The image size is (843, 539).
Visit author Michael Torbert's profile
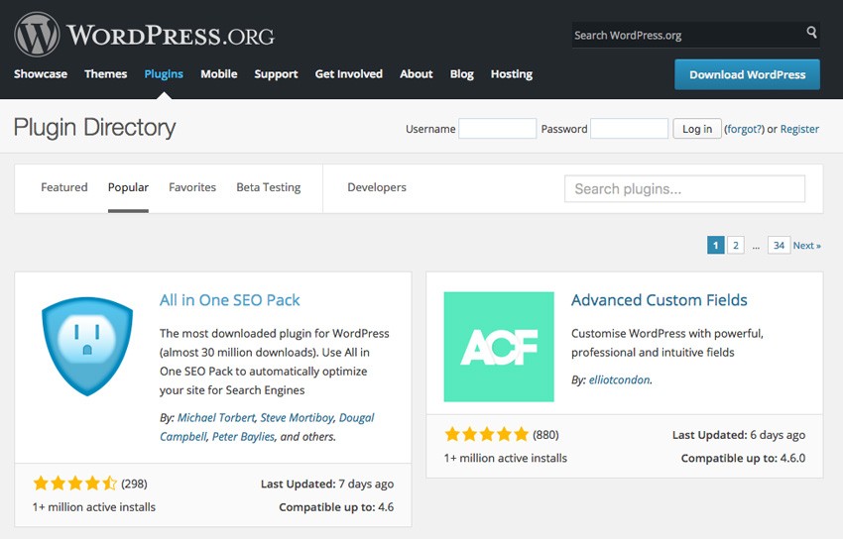pos(216,417)
